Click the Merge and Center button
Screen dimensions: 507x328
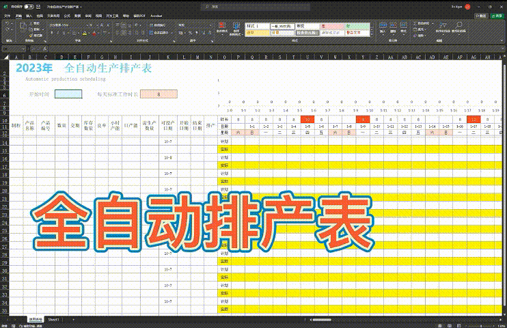[159, 33]
